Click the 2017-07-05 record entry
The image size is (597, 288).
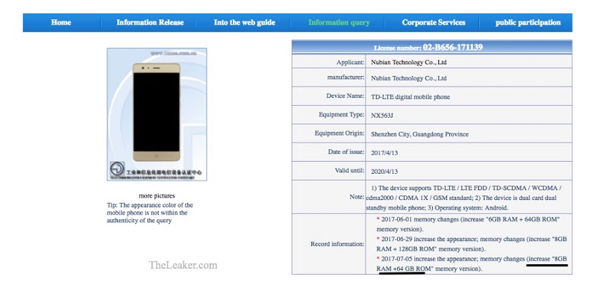click(x=472, y=263)
